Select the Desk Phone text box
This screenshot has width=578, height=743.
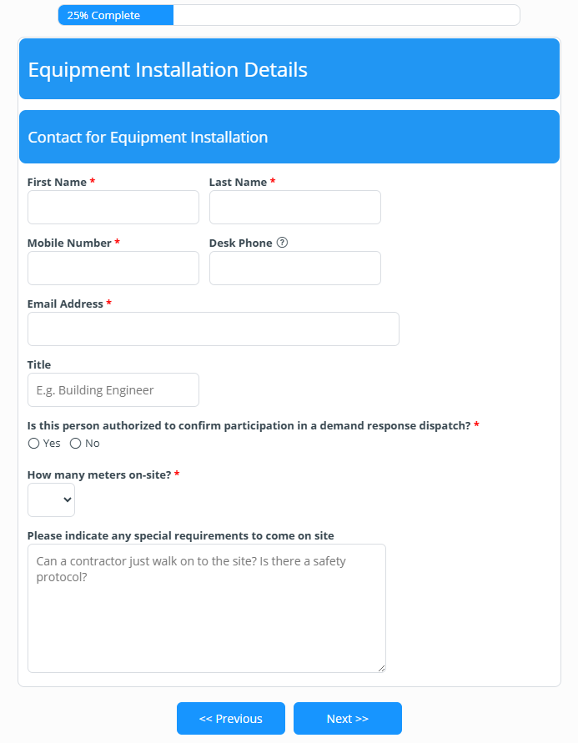[x=294, y=268]
